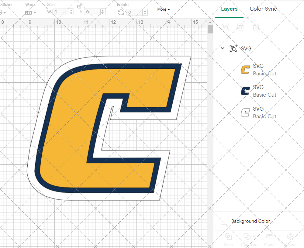The height and width of the screenshot is (248, 304).
Task: Attach layers with the Attach paperclip icon
Action: pyautogui.click(x=270, y=237)
